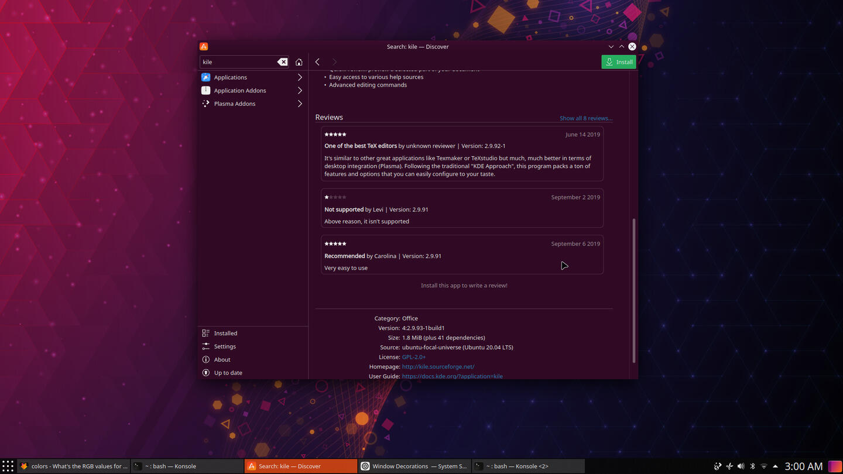Click the Up to date arrow icon
The image size is (843, 474).
click(205, 373)
